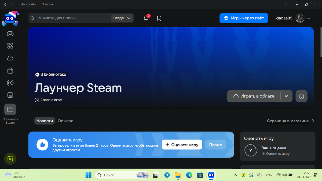Expand the account menu chevron

coord(309,18)
